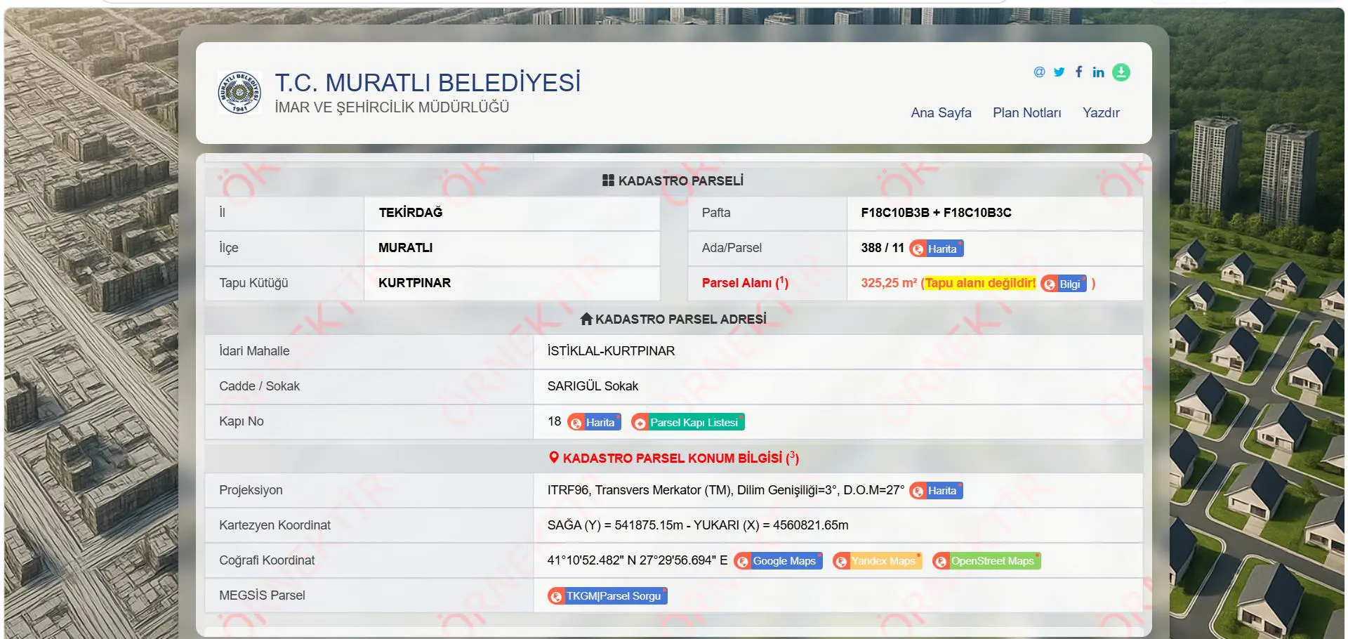Select the 325,25 m² area value

coord(889,283)
